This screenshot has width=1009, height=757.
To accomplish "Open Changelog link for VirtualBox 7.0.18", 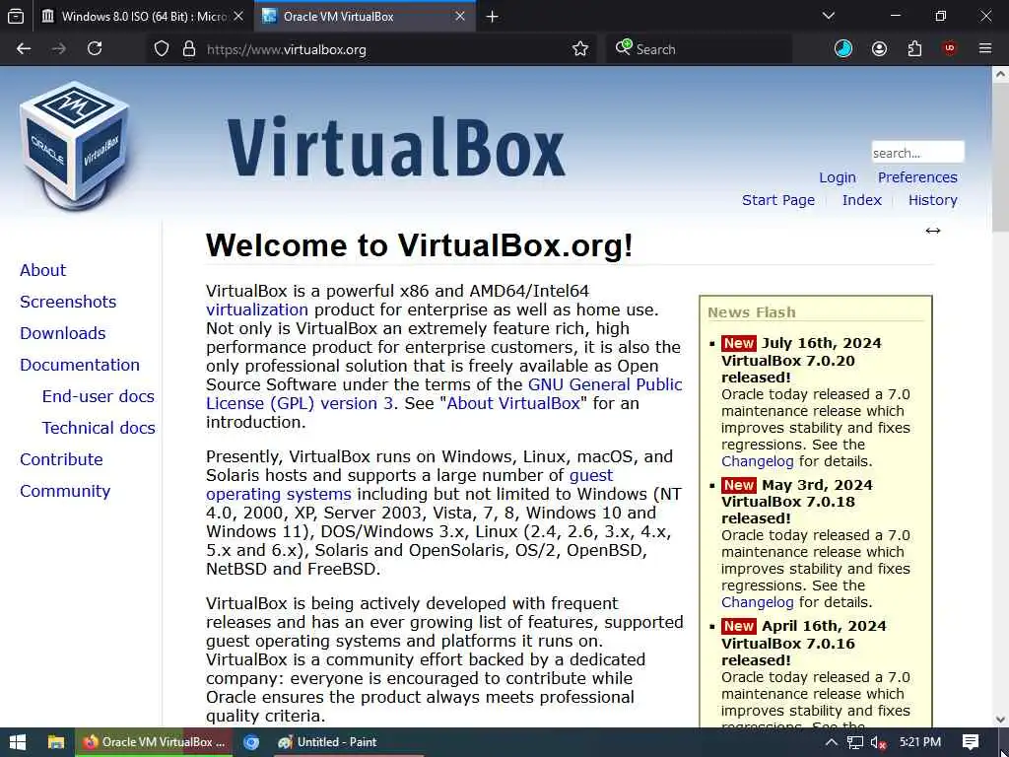I will (x=758, y=602).
